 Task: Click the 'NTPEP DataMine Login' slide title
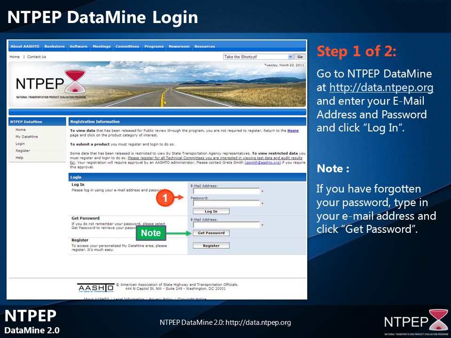pyautogui.click(x=103, y=17)
